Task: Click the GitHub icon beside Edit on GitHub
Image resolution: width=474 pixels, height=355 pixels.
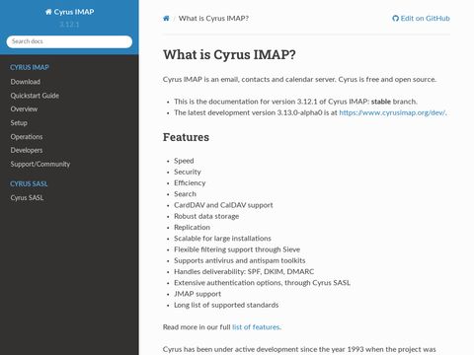Action: [395, 19]
